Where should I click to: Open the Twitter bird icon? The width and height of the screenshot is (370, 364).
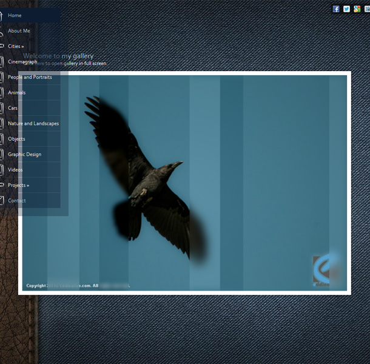pos(346,9)
